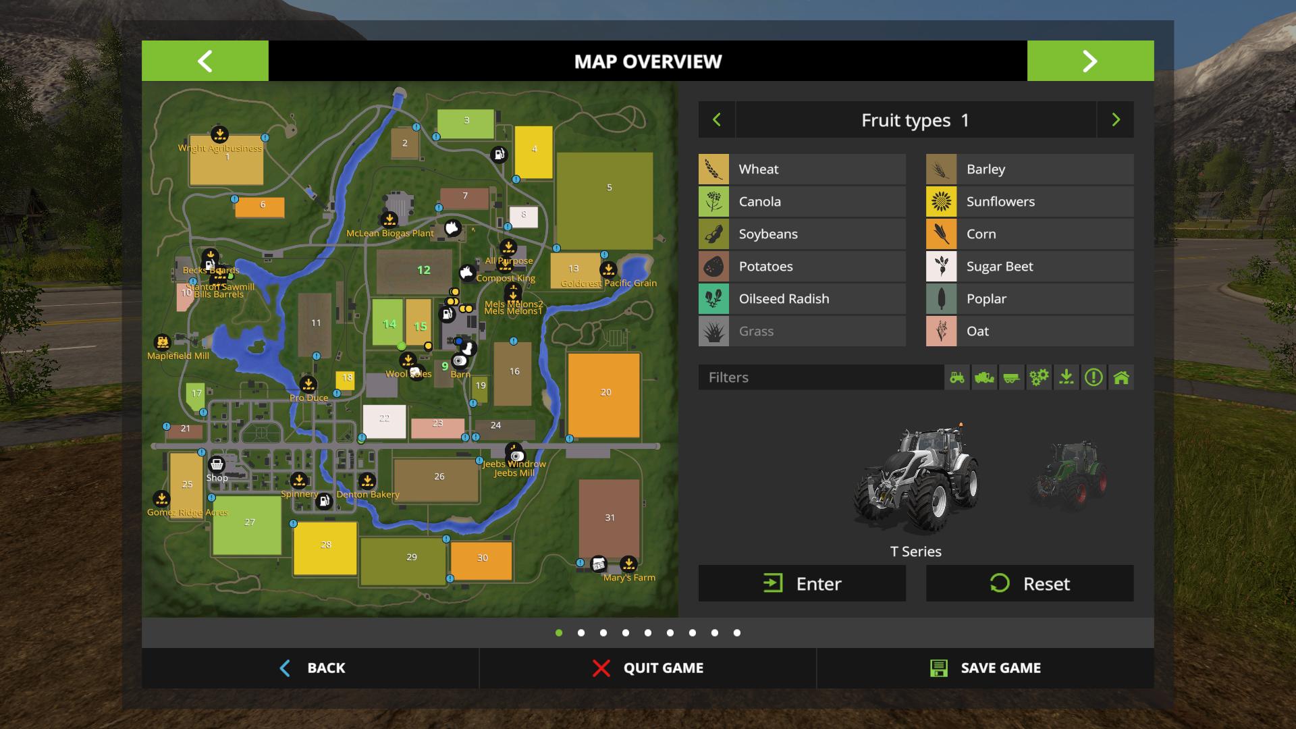Image resolution: width=1296 pixels, height=729 pixels.
Task: Toggle Wheat fruit type selection
Action: pyautogui.click(x=802, y=168)
